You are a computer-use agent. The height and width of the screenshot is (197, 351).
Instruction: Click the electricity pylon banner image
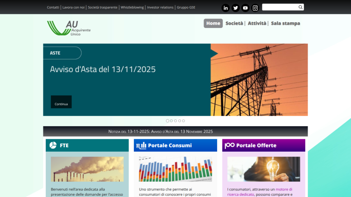259,80
